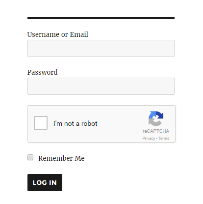Click the reCAPTCHA circular arrows logo
203x204 pixels.
[156, 118]
